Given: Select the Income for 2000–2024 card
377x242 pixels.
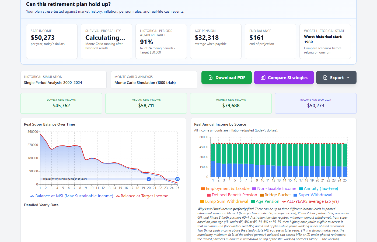Looking at the screenshot, I should tap(316, 103).
